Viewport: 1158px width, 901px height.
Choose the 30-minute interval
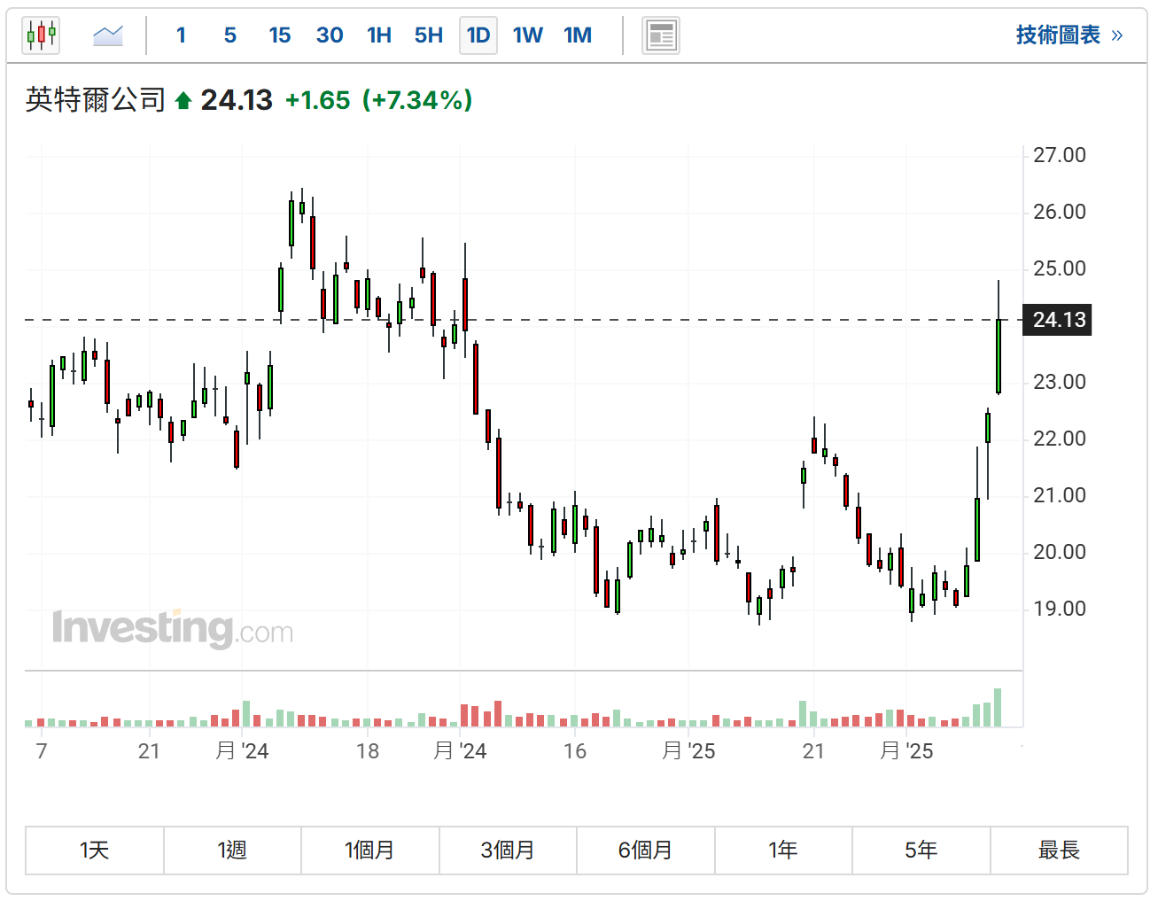[x=330, y=35]
